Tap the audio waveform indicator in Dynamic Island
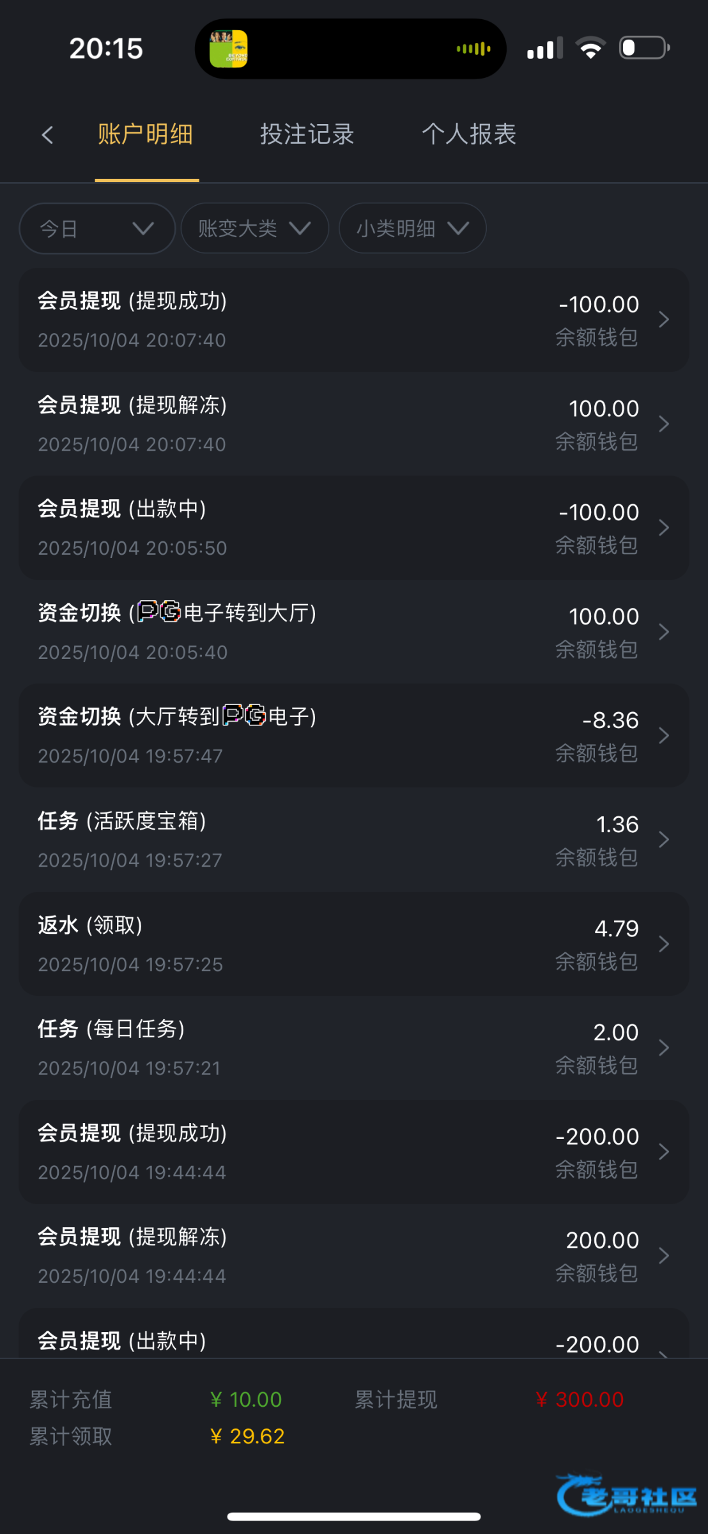Screen dimensions: 708x1534 click(x=473, y=49)
